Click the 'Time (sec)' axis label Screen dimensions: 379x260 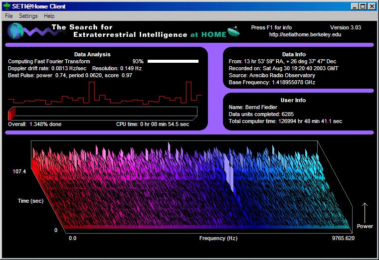coord(30,201)
